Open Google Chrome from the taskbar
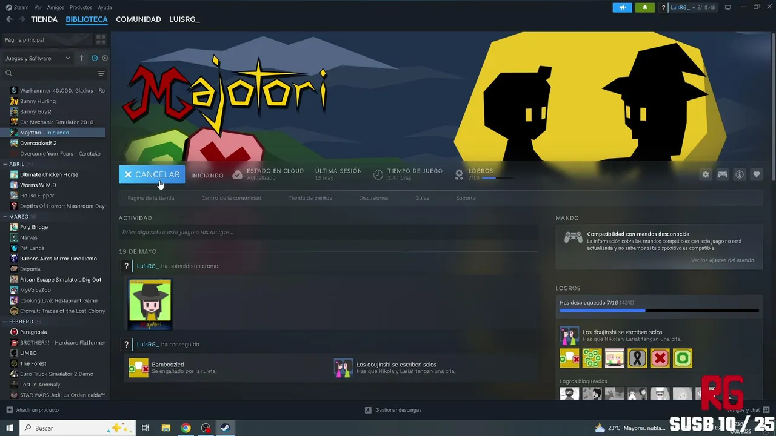Viewport: 776px width, 436px height. pyautogui.click(x=186, y=428)
